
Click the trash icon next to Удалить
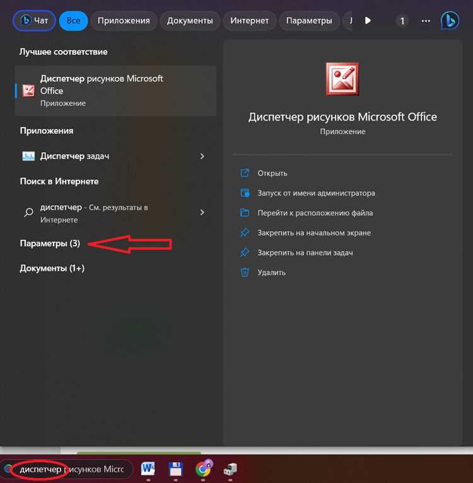245,272
